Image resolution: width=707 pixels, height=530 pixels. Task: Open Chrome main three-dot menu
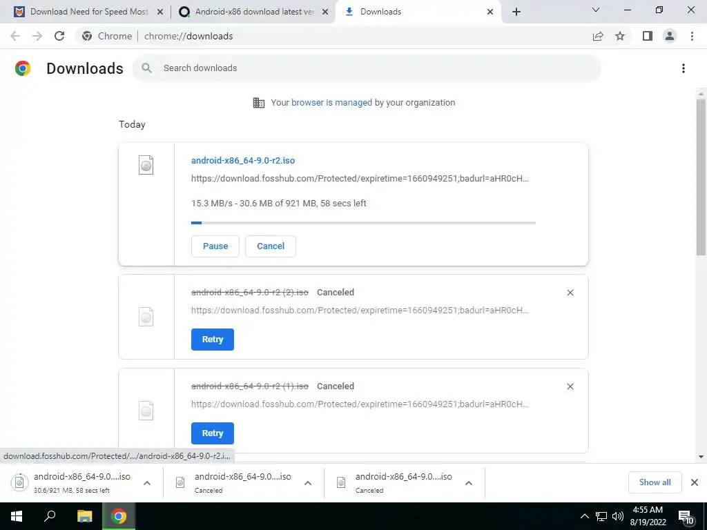692,36
